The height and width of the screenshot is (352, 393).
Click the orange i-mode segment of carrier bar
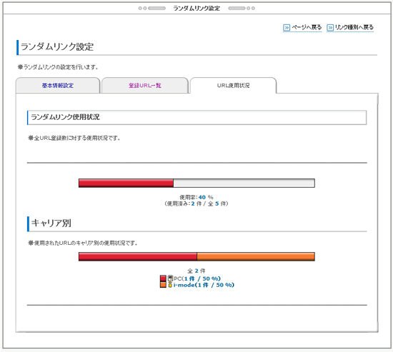tap(256, 256)
